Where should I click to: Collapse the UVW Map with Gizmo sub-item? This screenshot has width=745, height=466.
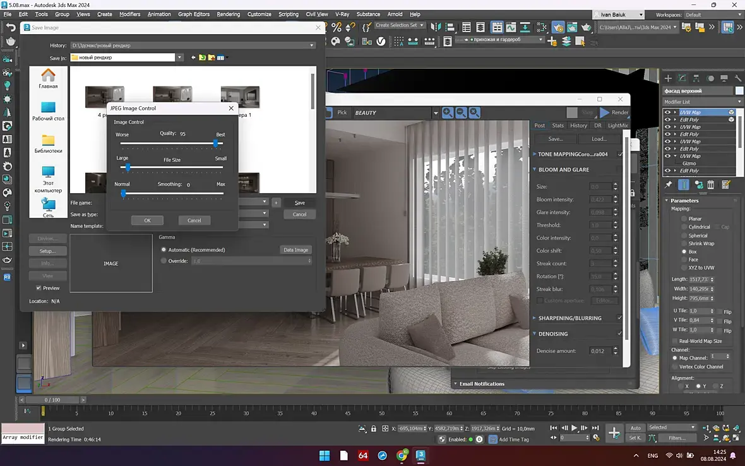675,156
